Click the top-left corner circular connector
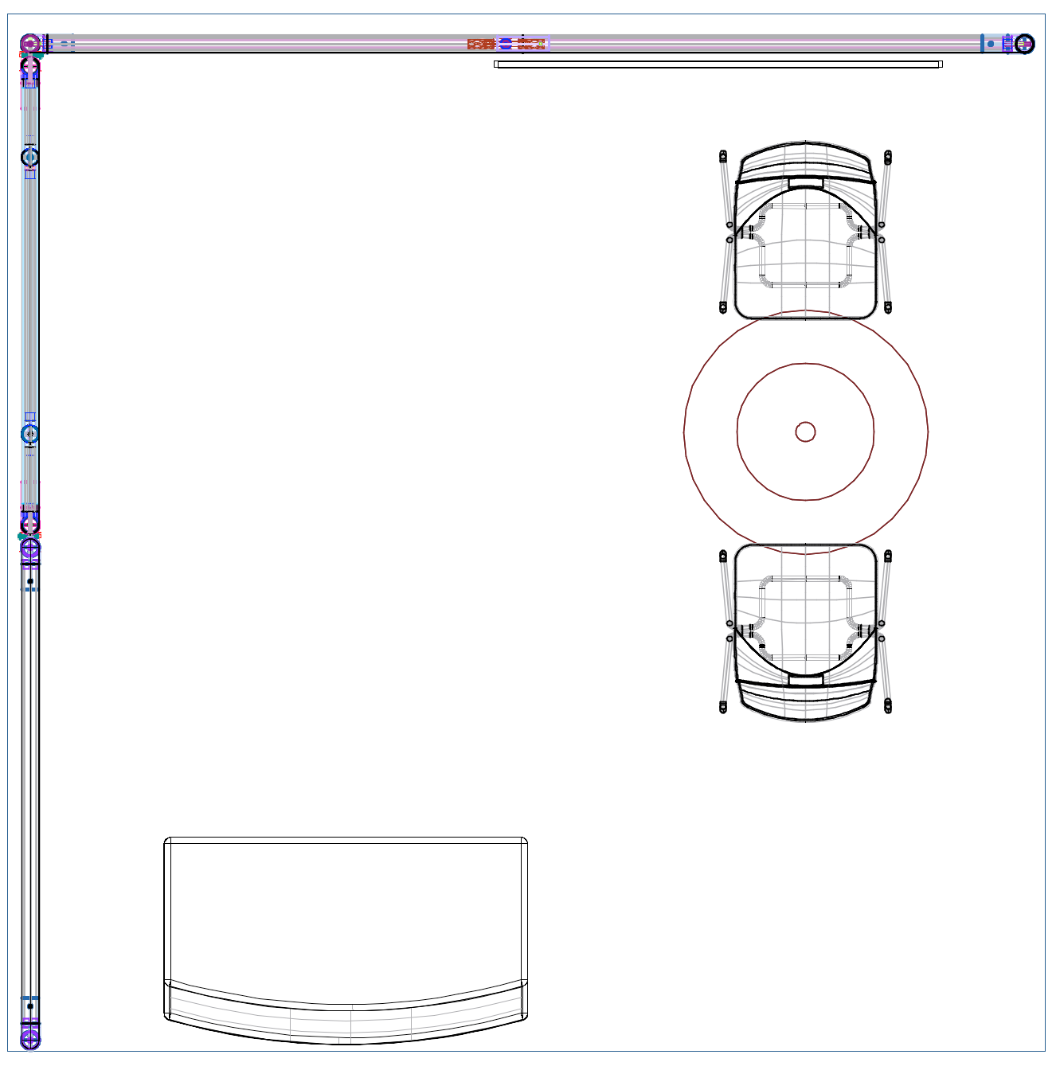Screen dimensions: 1056x1070 [x=29, y=44]
